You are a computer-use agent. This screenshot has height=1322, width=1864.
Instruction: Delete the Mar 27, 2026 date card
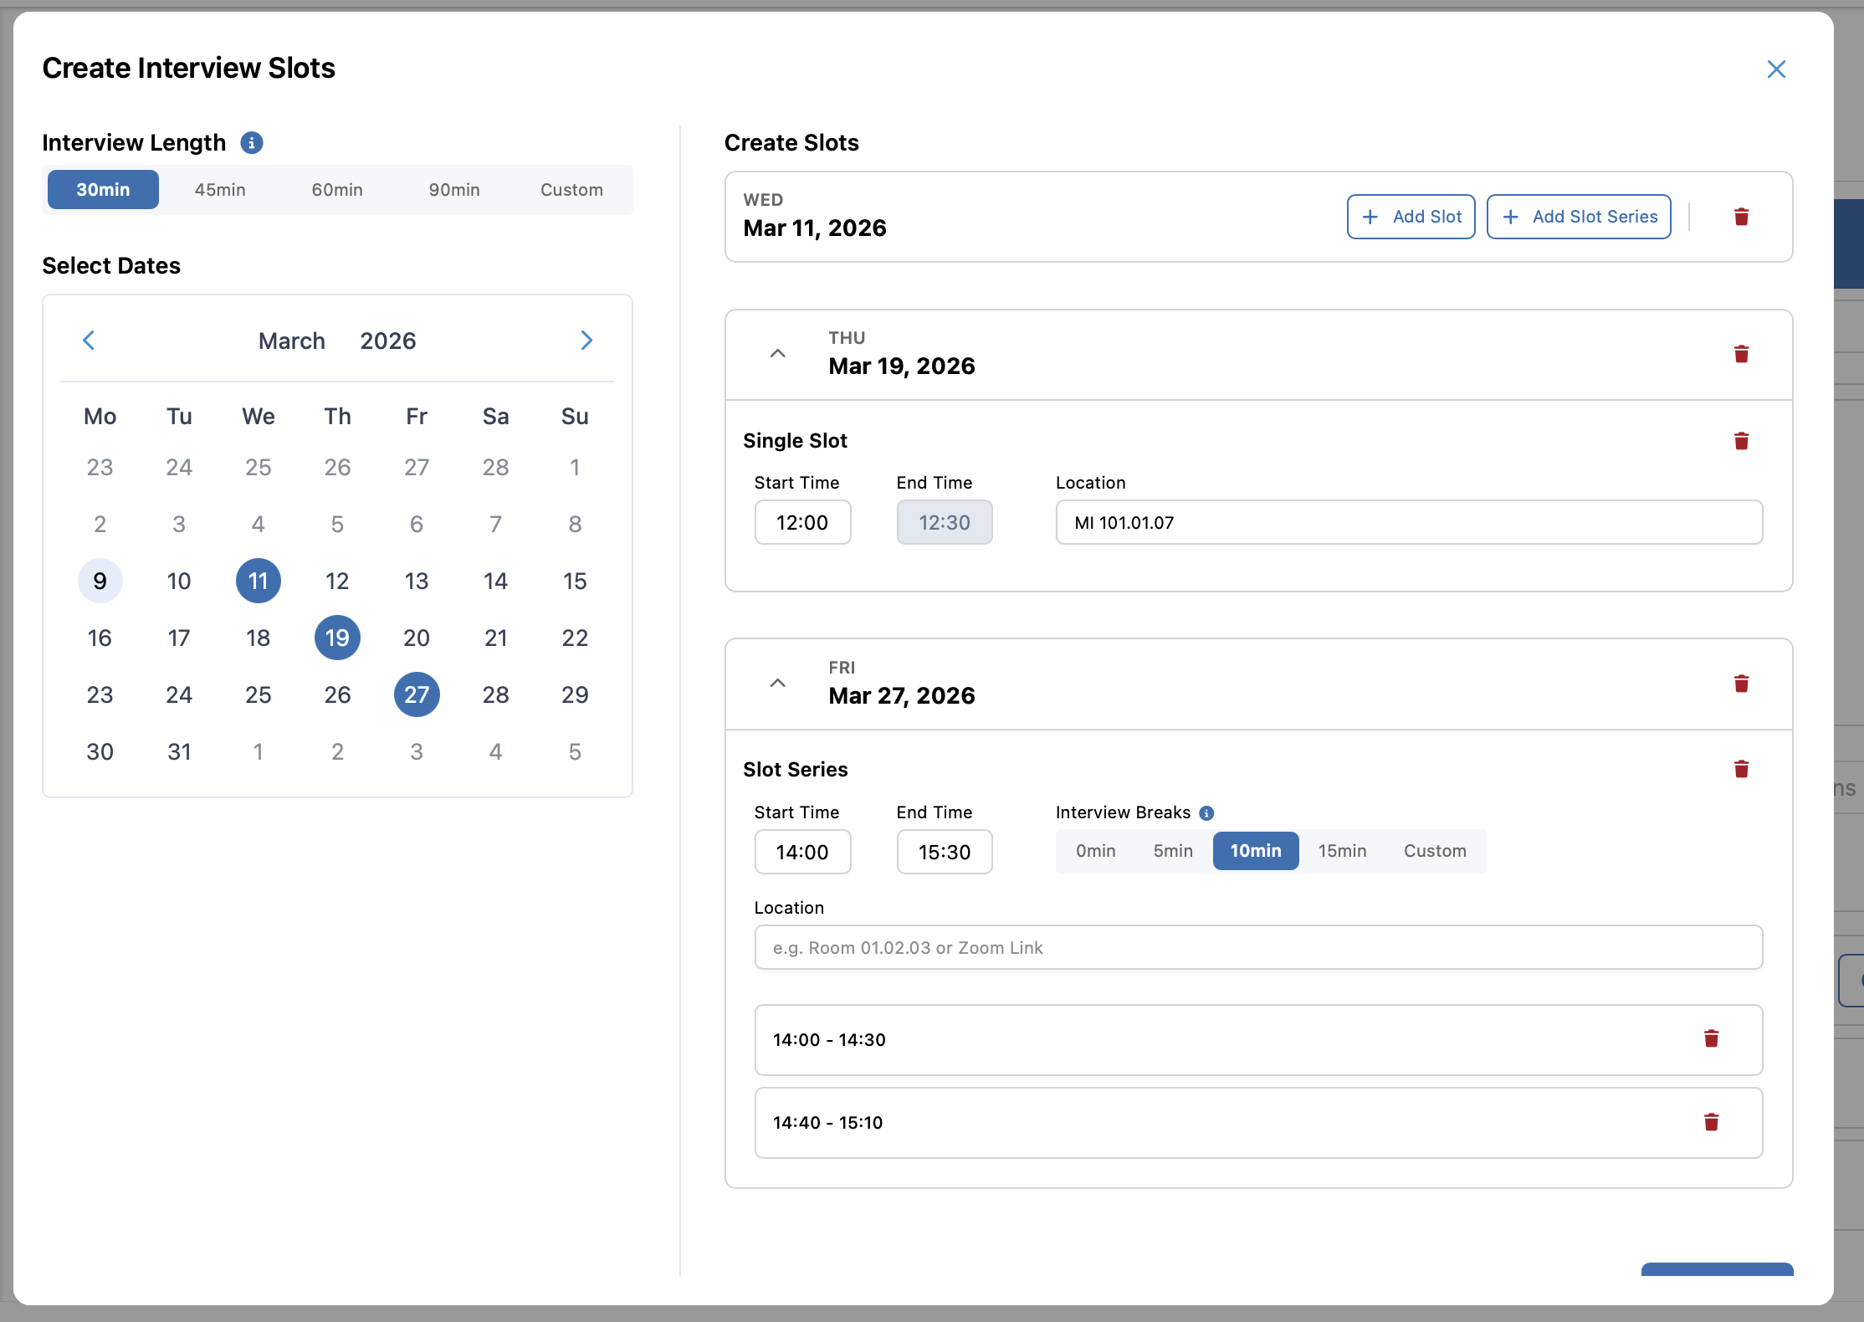point(1743,684)
